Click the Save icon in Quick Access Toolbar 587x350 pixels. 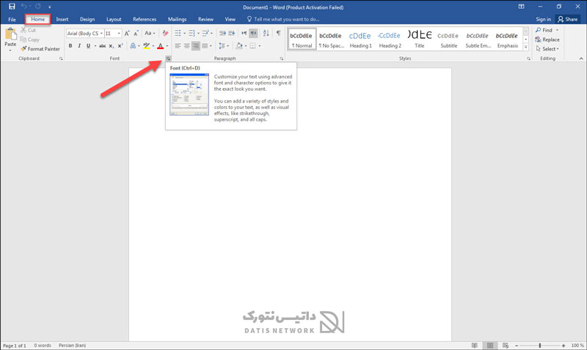[x=12, y=7]
